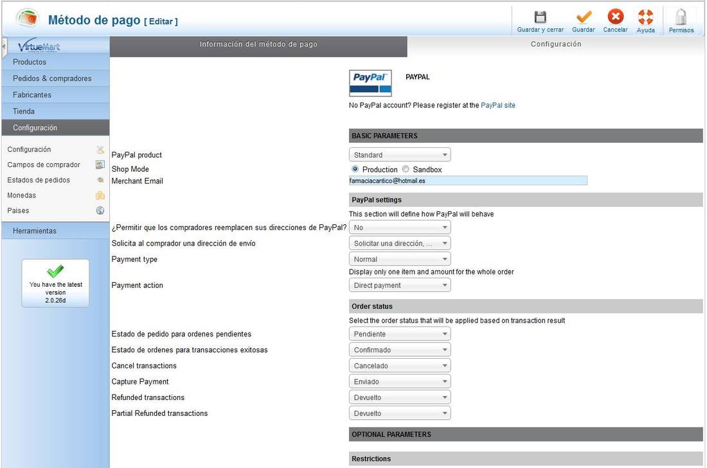The width and height of the screenshot is (707, 468).
Task: Click the Restrictions section header
Action: 526,458
